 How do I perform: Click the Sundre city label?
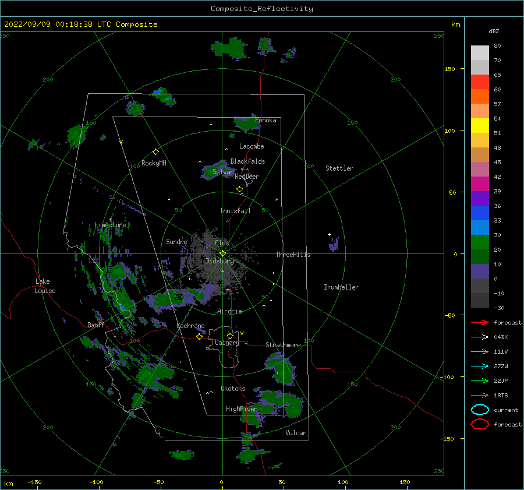tap(176, 241)
